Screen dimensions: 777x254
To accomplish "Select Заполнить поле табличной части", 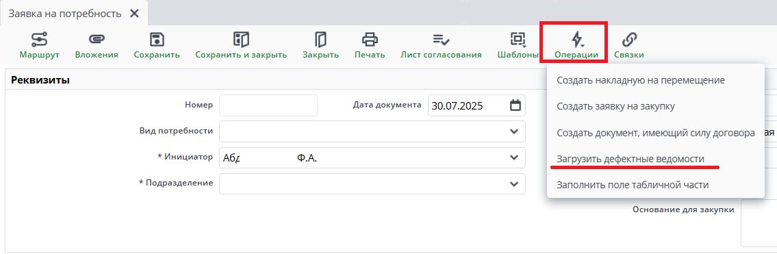I will [633, 185].
